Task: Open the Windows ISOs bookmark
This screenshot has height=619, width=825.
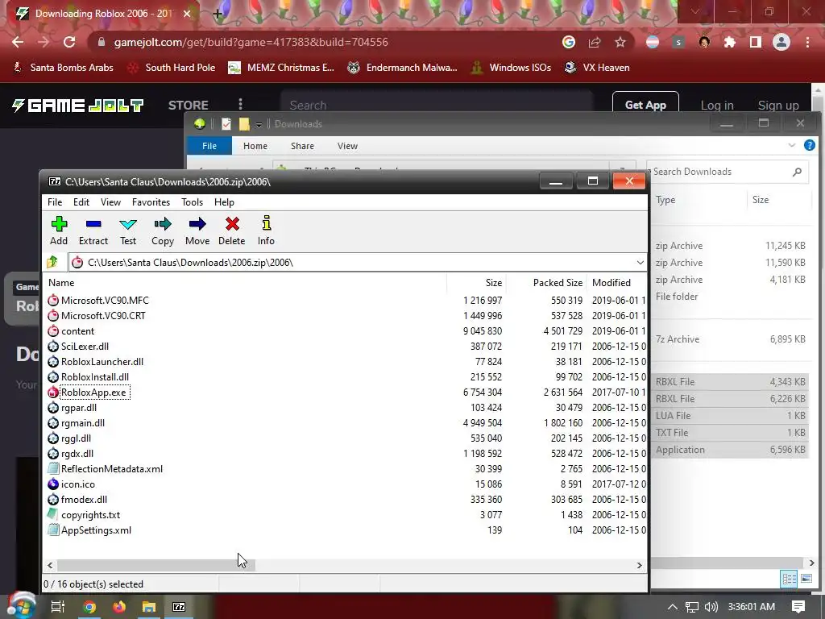Action: pos(511,68)
